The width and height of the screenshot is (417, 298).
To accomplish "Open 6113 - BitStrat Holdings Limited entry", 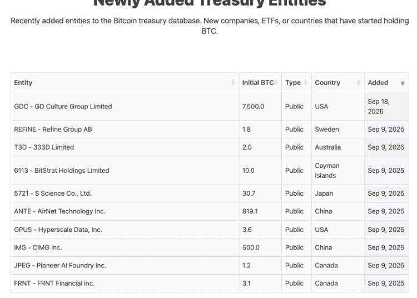I will tap(62, 171).
